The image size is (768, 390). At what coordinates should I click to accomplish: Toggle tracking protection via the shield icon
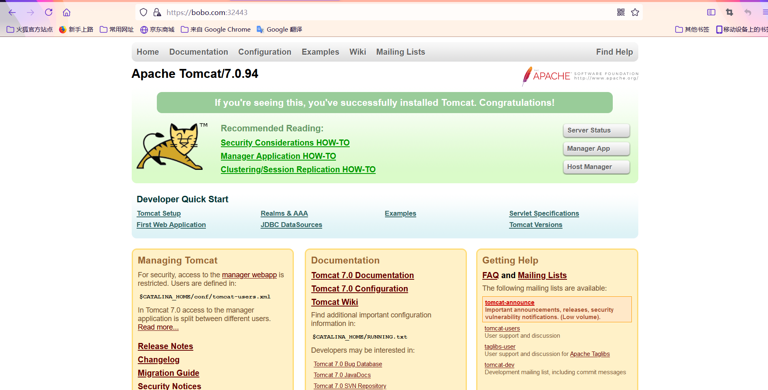(x=143, y=12)
